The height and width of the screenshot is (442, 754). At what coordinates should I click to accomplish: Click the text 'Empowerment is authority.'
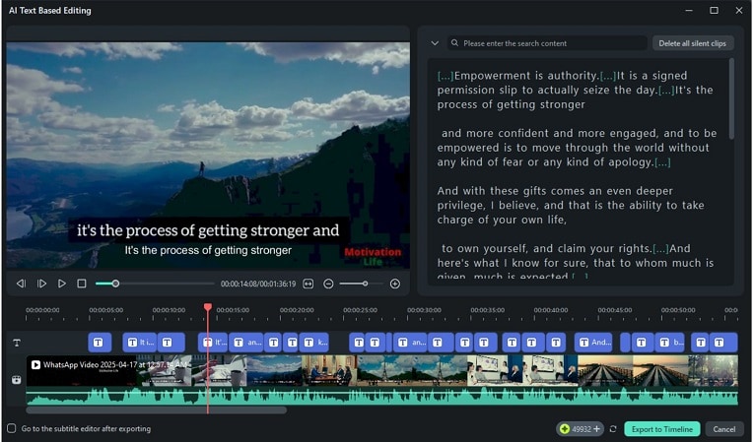(x=526, y=76)
